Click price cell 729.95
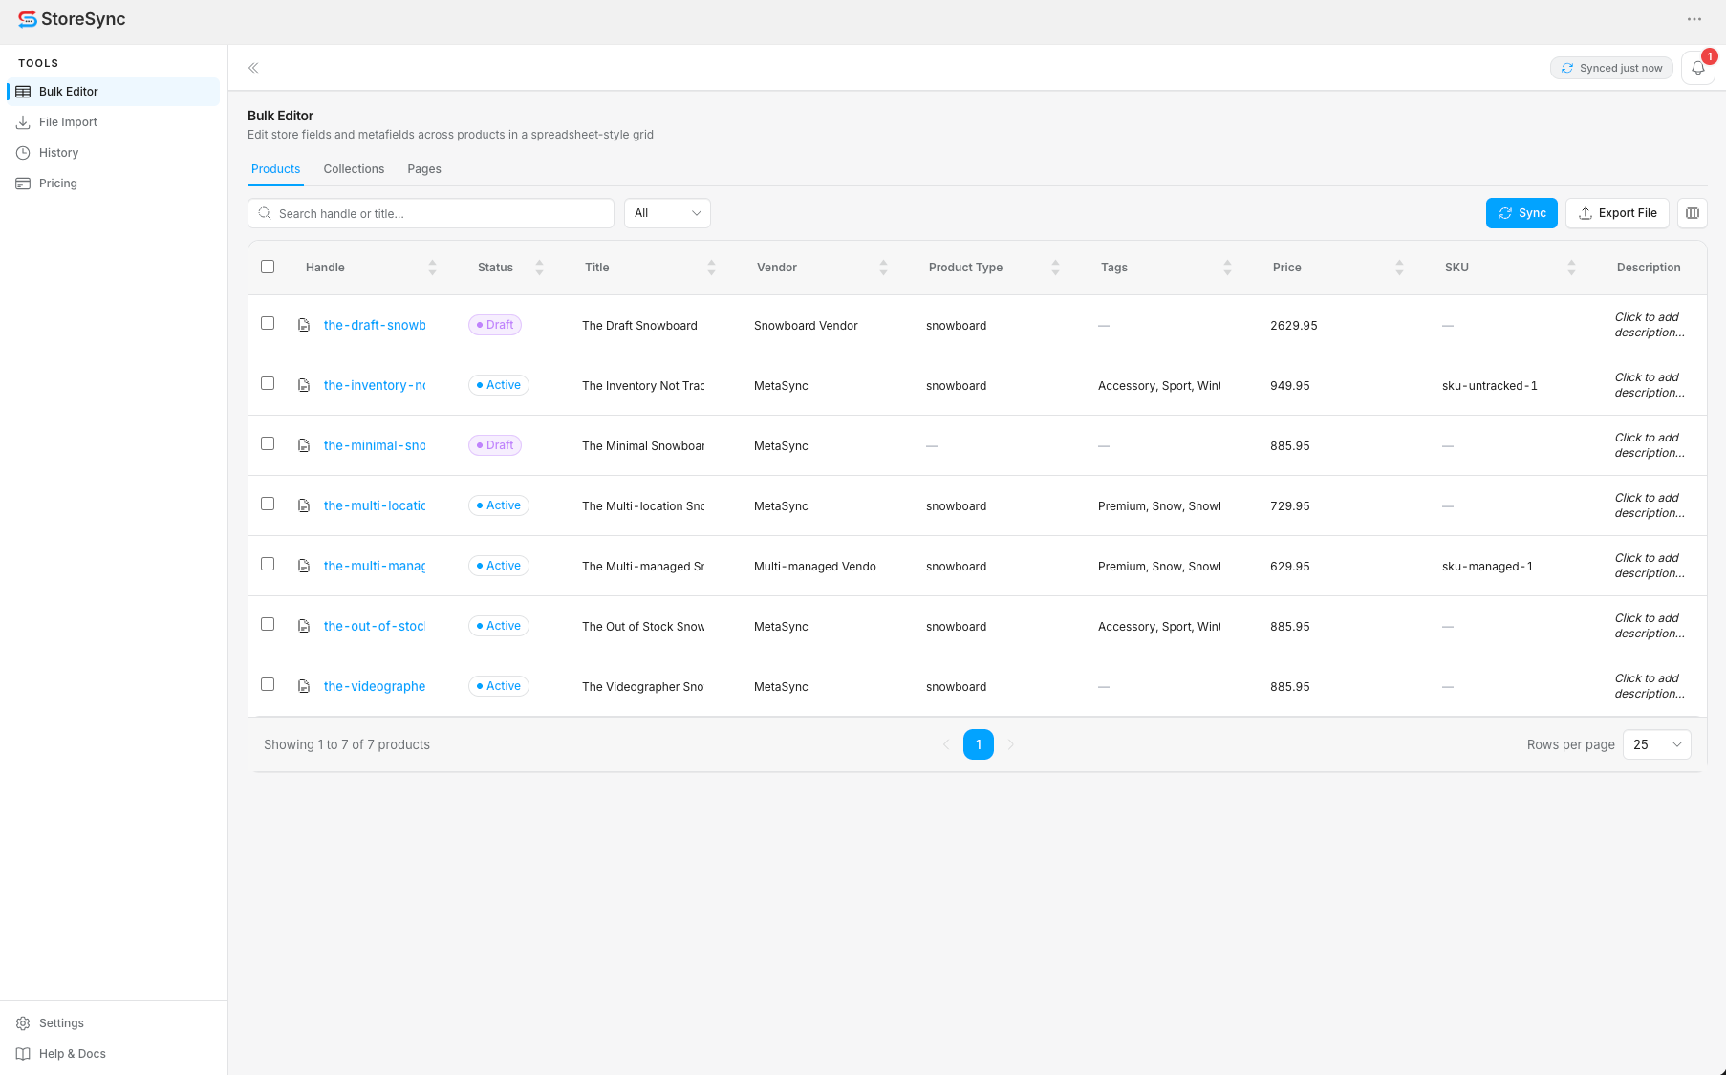 point(1290,506)
